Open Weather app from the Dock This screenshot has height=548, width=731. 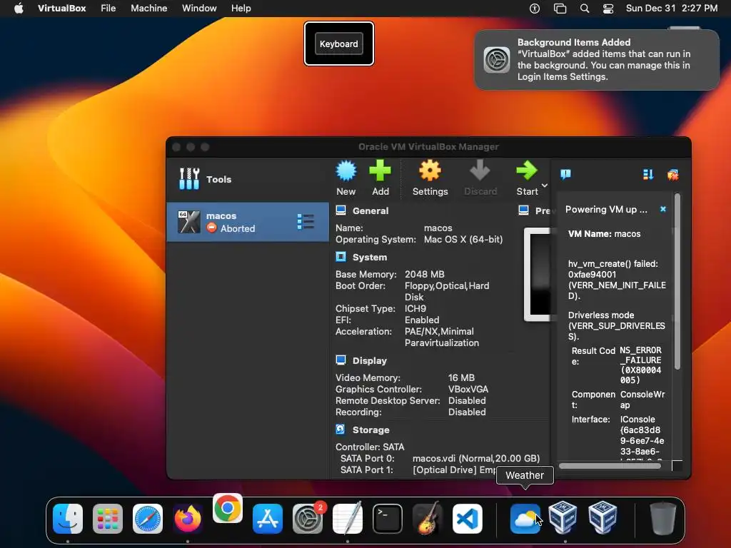click(x=525, y=519)
